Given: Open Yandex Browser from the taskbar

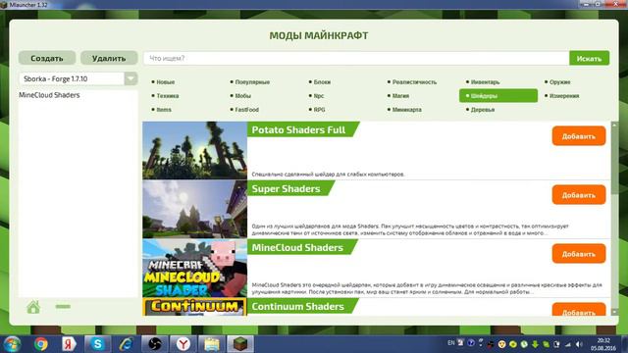Looking at the screenshot, I should [183, 344].
